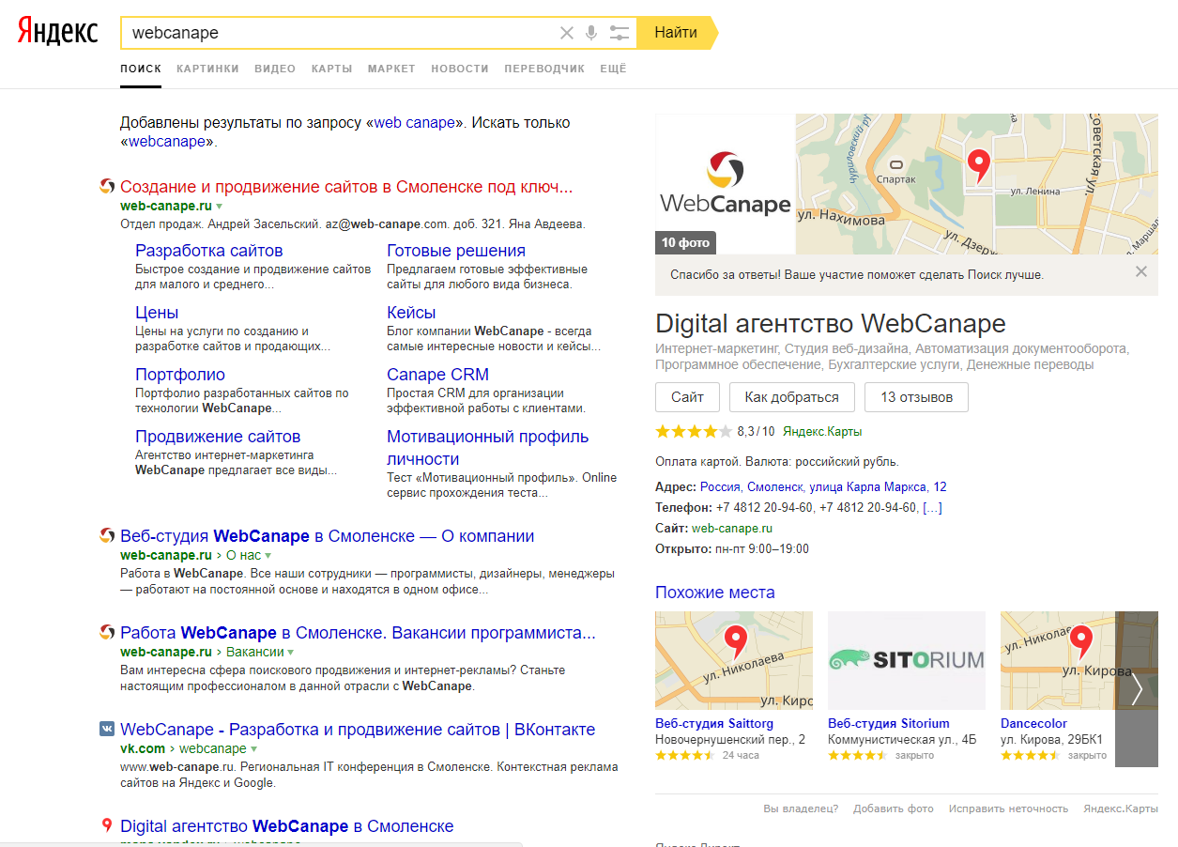The image size is (1178, 847).
Task: Click the 'Как добраться' button
Action: click(x=791, y=397)
